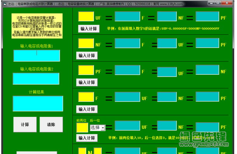237x154 pixels.
Task: Click the PF result field in NF row
Action: [207, 43]
